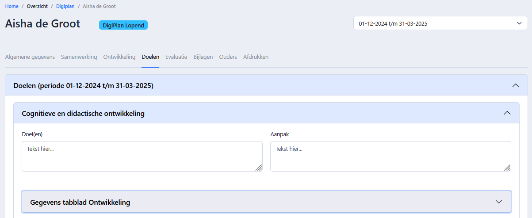Click the resize handle of the Aanpak textarea
This screenshot has width=532, height=218.
click(x=507, y=168)
